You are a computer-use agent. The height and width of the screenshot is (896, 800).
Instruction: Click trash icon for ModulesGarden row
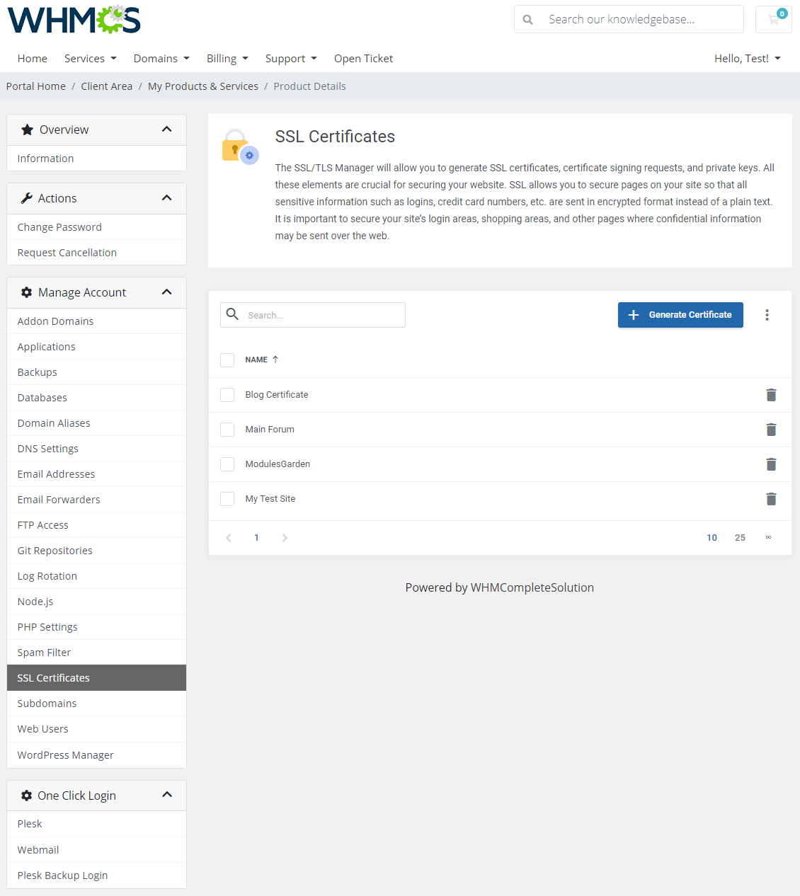click(771, 464)
